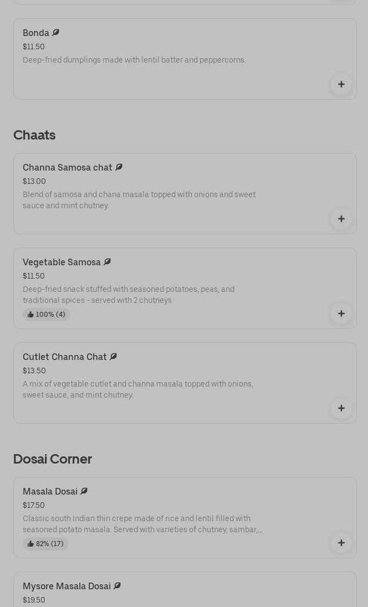Click leaf icon beside Mysore Masala Dosai
The image size is (368, 607).
point(117,586)
